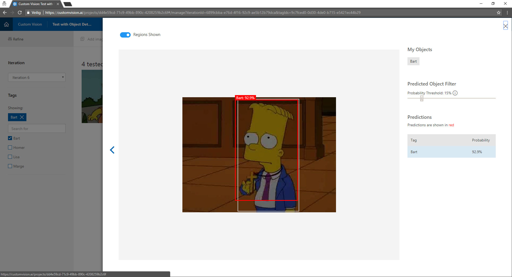Remove the Bart tag filter chip
This screenshot has width=512, height=277.
pos(22,117)
